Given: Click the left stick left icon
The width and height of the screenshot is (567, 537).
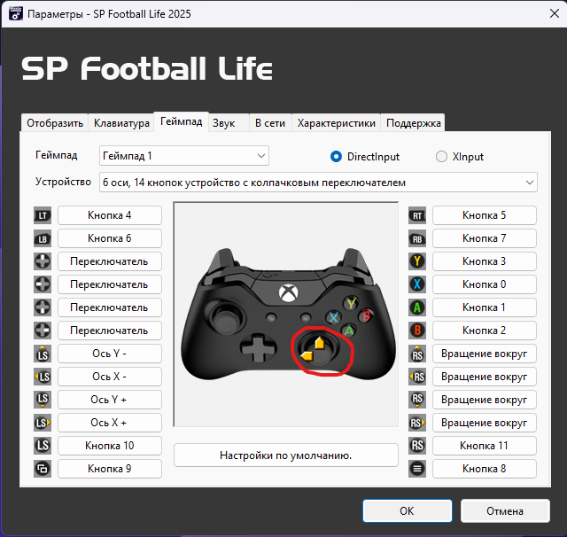Looking at the screenshot, I should tap(43, 377).
